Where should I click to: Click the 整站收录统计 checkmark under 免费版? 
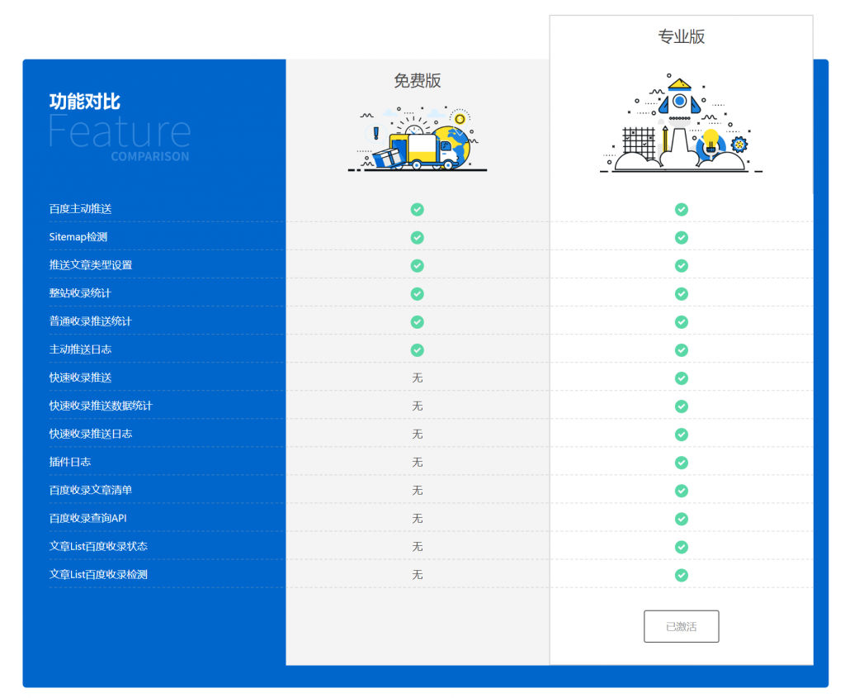click(417, 293)
